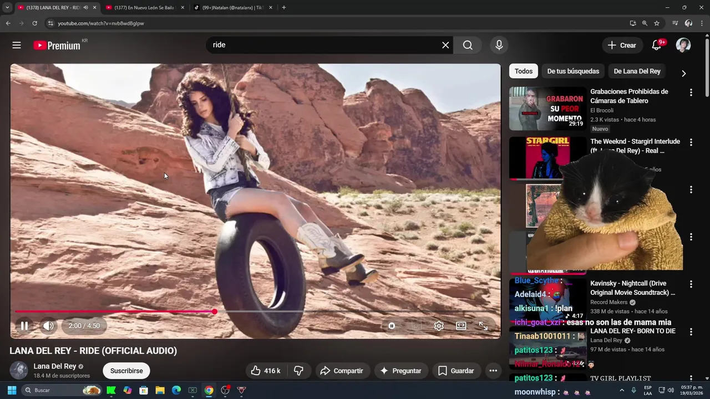Show more filter chips with arrow
Screen dimensions: 710x399
[683, 73]
